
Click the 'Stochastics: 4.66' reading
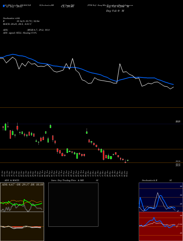click(11, 18)
